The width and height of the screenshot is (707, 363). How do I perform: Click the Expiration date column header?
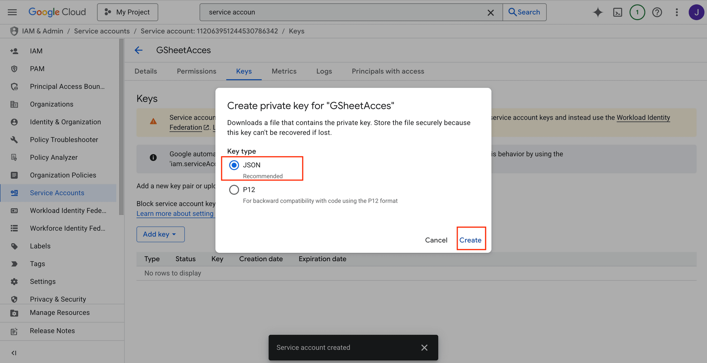[x=322, y=259]
